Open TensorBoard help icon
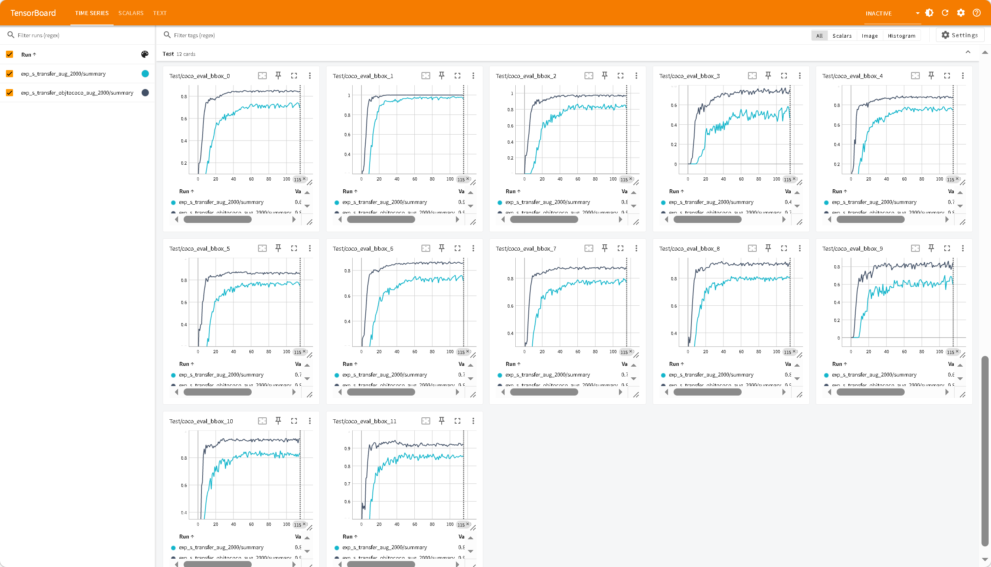991x567 pixels. click(977, 13)
